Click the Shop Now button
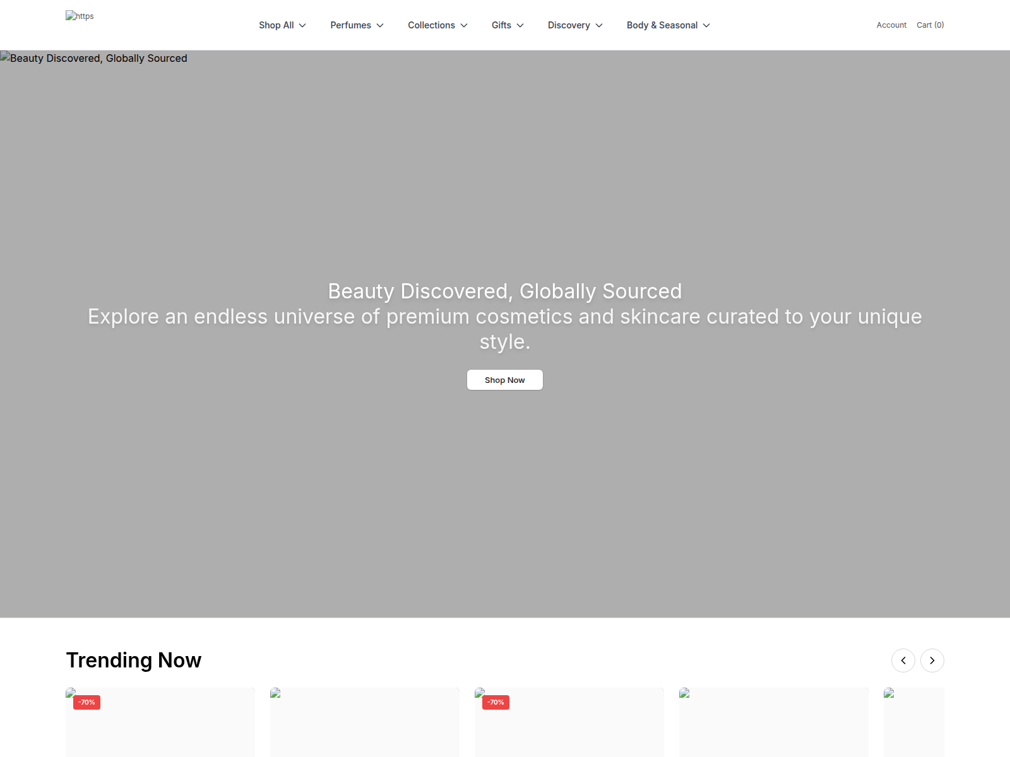The image size is (1010, 757). tap(505, 380)
